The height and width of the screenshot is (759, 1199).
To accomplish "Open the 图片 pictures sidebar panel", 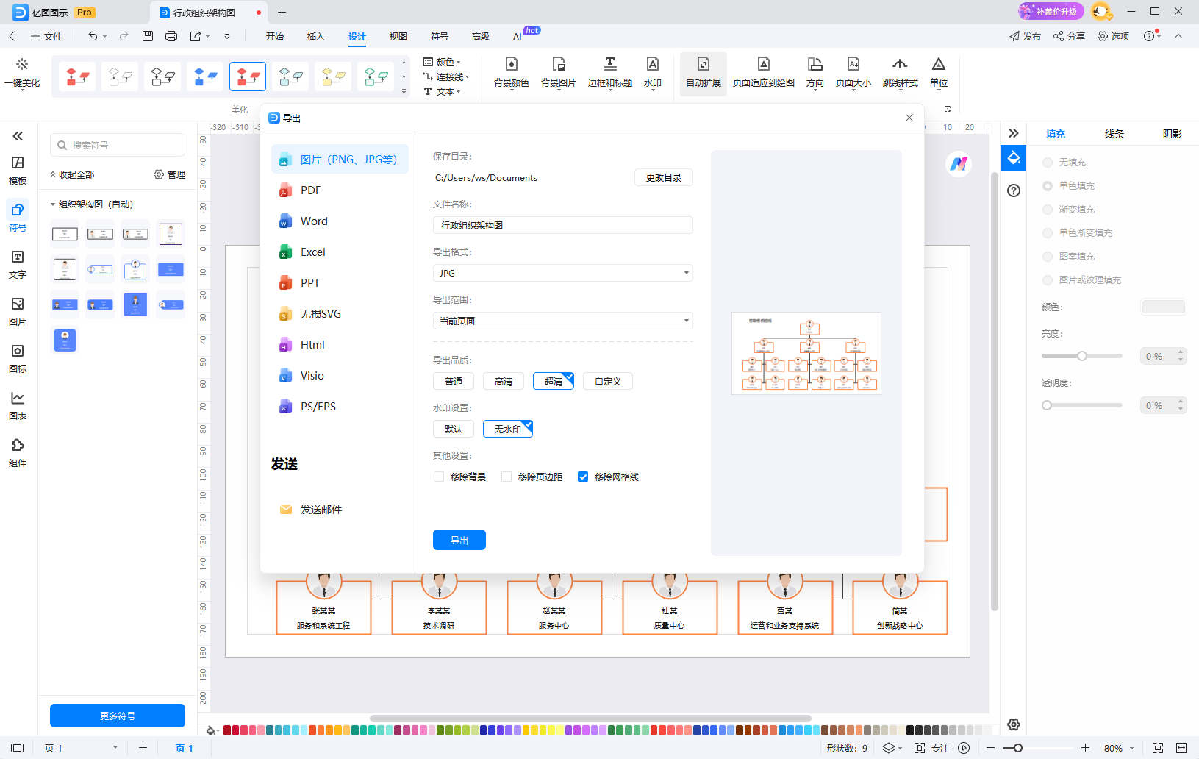I will click(x=18, y=311).
